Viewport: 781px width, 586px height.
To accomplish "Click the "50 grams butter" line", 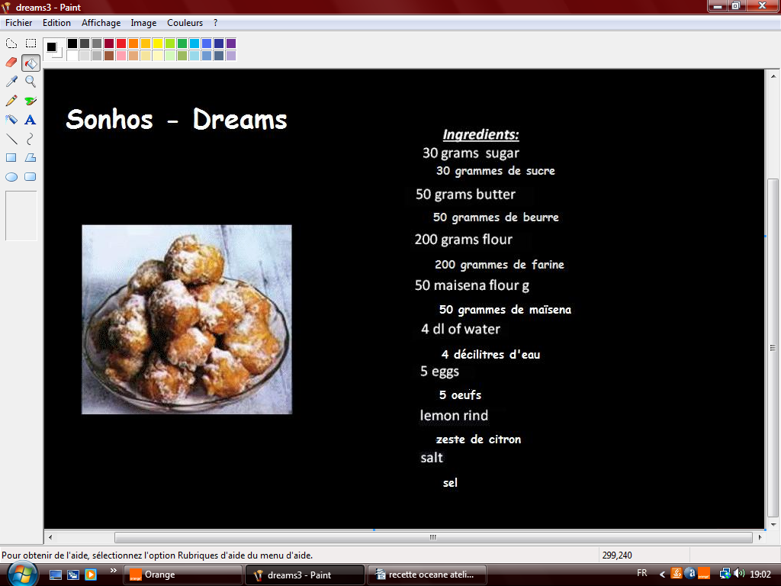I will tap(465, 195).
